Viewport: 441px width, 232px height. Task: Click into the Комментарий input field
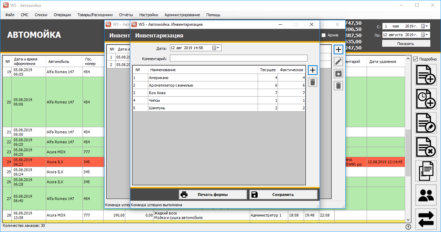238,58
